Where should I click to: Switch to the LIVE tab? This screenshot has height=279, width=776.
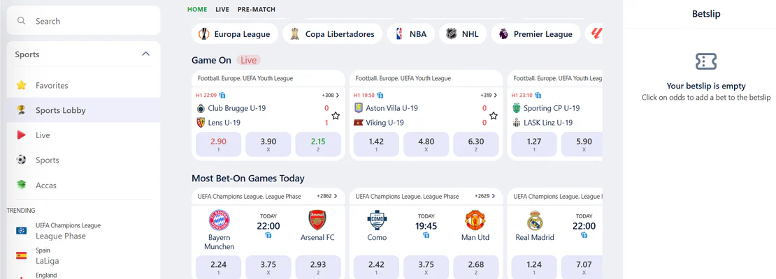(222, 9)
